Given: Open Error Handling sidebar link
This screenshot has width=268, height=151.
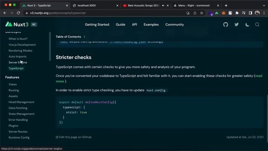Looking at the screenshot, I should [x=18, y=120].
